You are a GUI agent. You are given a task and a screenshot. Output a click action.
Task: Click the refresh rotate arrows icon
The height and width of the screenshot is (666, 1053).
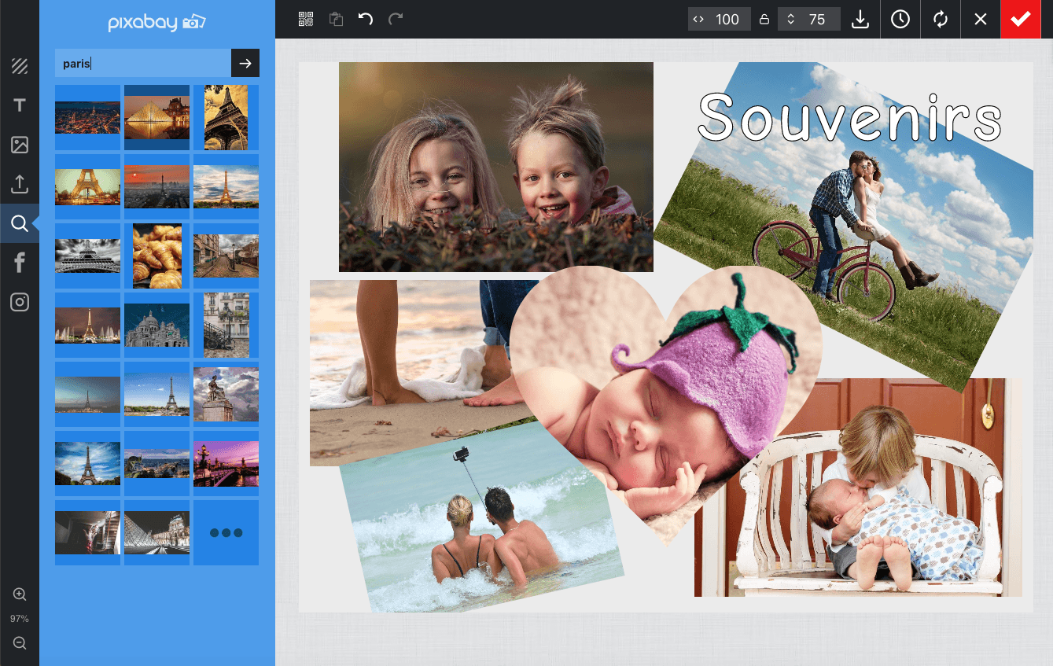(941, 20)
